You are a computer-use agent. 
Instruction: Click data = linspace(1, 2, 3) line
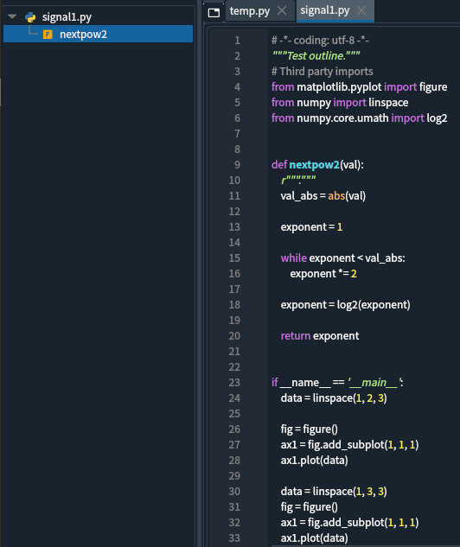click(x=334, y=398)
